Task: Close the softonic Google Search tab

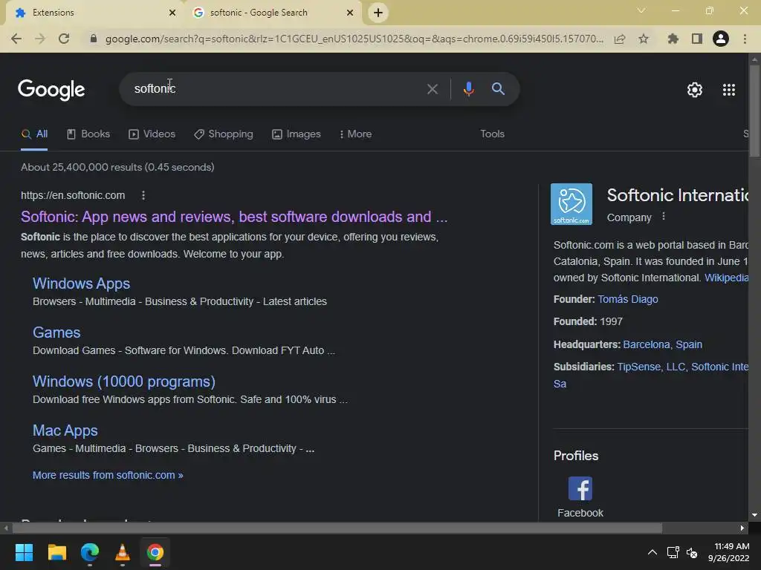Action: click(350, 13)
